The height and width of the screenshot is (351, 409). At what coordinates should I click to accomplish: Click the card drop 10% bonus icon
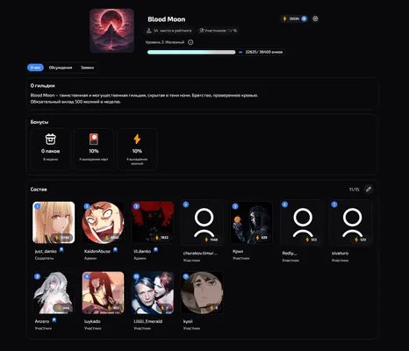click(94, 140)
